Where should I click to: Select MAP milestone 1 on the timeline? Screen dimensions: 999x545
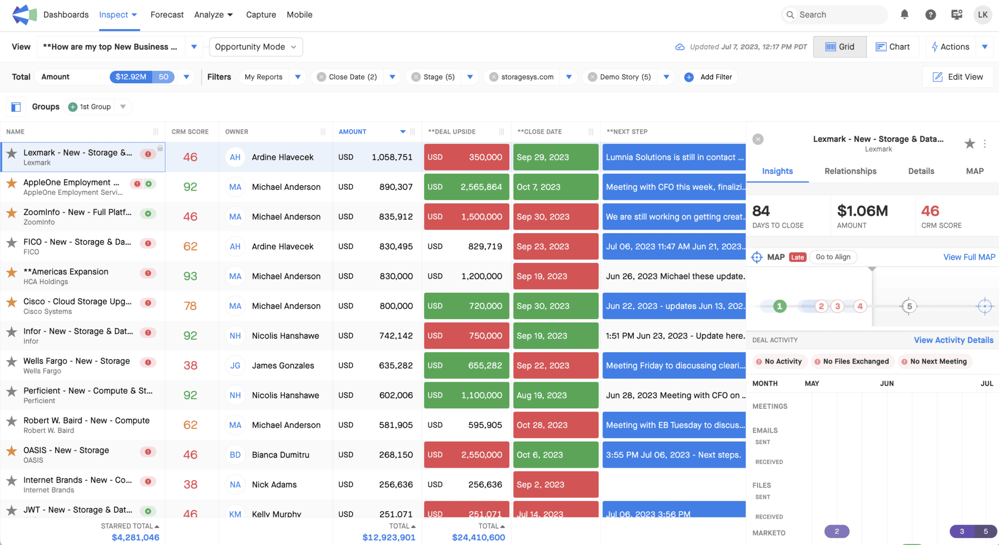pos(779,306)
